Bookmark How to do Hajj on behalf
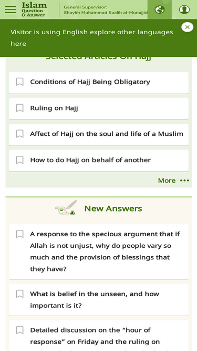 click(19, 160)
